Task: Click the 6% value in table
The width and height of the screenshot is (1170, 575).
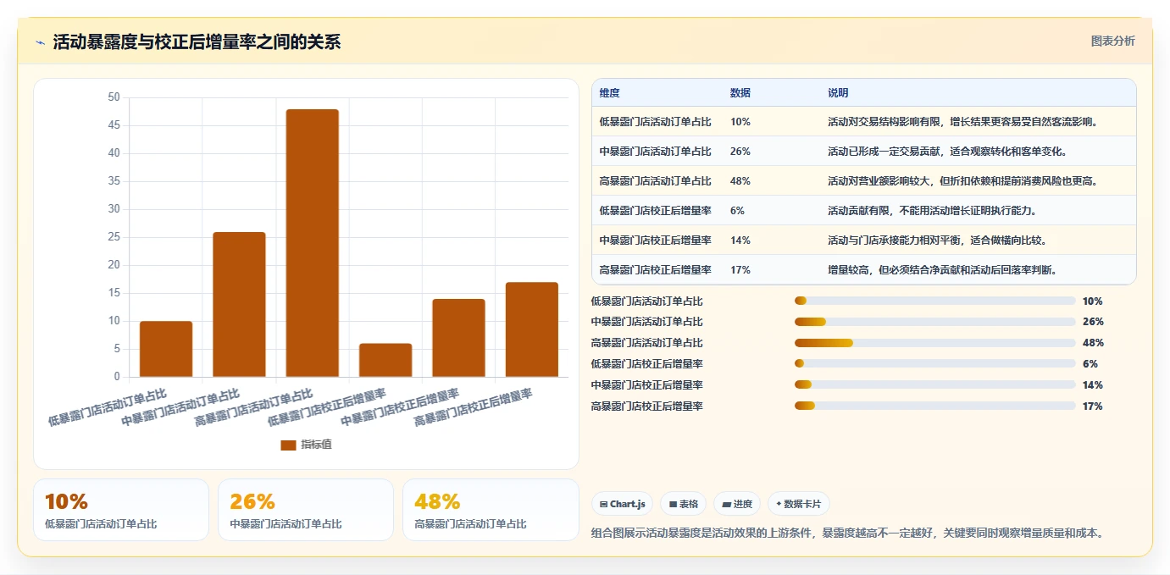Action: pos(737,211)
